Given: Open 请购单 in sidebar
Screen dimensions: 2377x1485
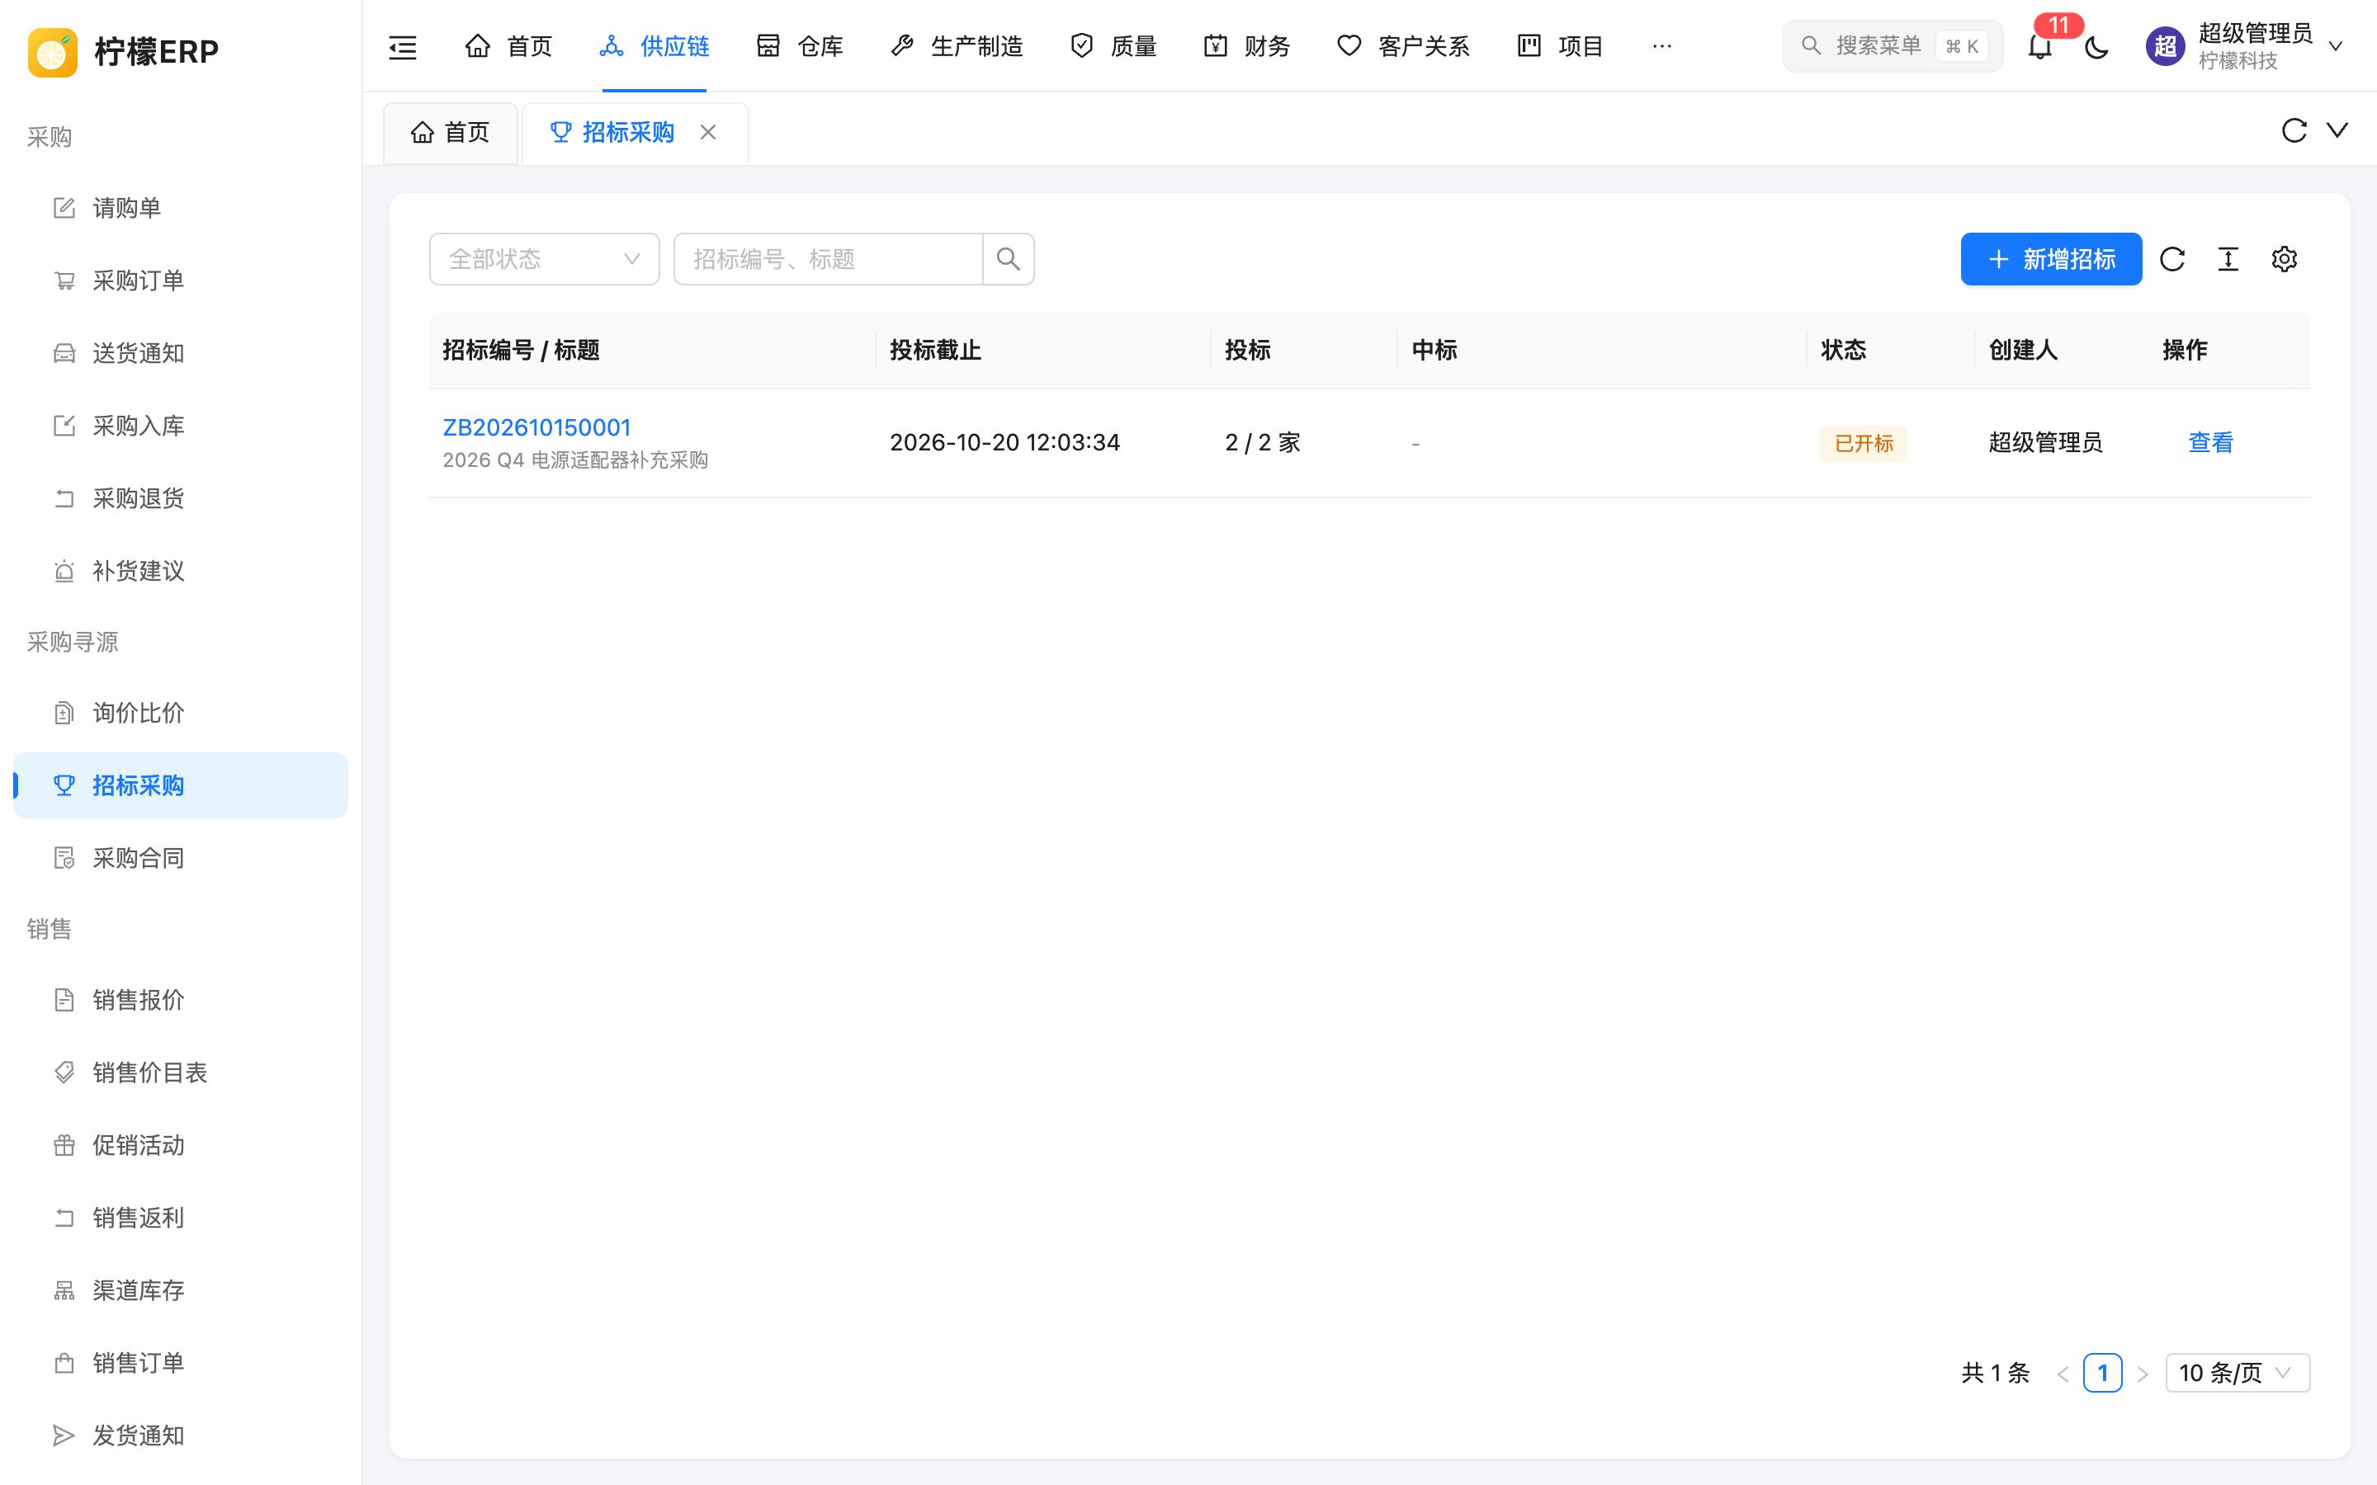Looking at the screenshot, I should 181,208.
